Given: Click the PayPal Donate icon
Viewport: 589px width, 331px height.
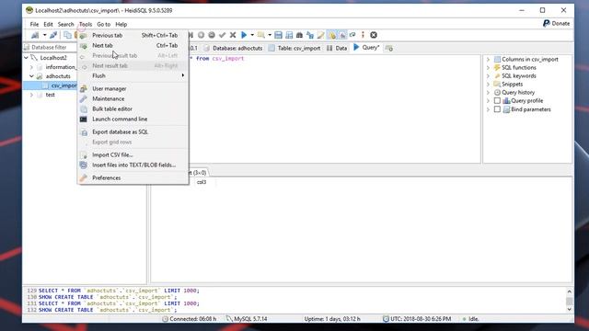Looking at the screenshot, I should point(546,23).
